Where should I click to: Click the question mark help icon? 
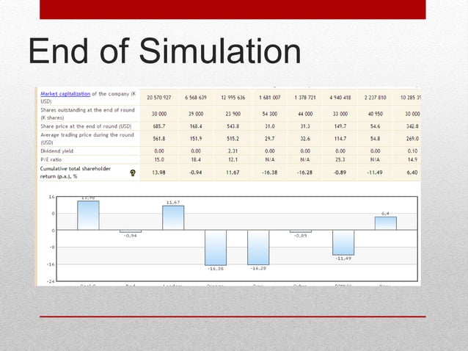click(133, 173)
